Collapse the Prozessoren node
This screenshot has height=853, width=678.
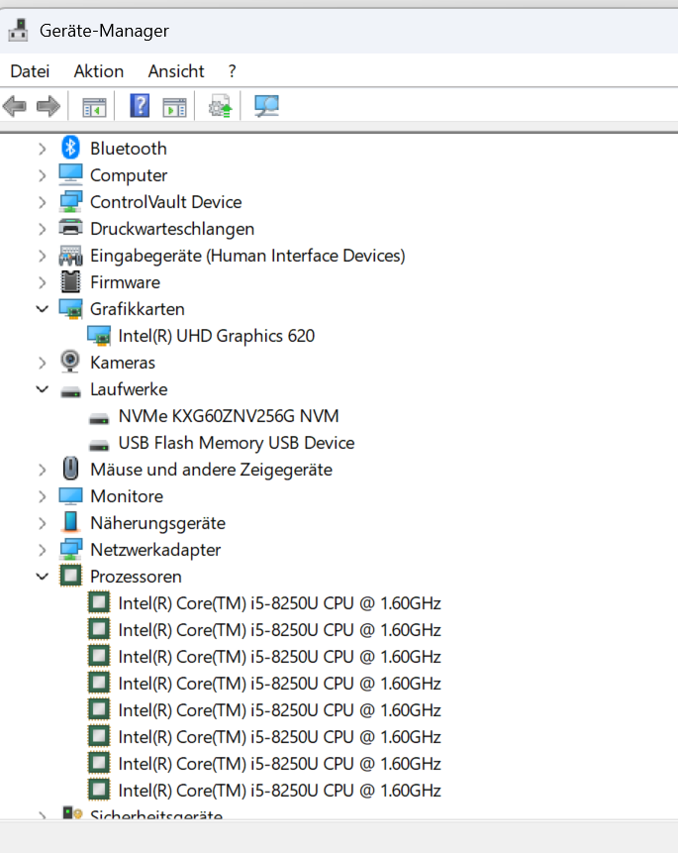[x=43, y=577]
